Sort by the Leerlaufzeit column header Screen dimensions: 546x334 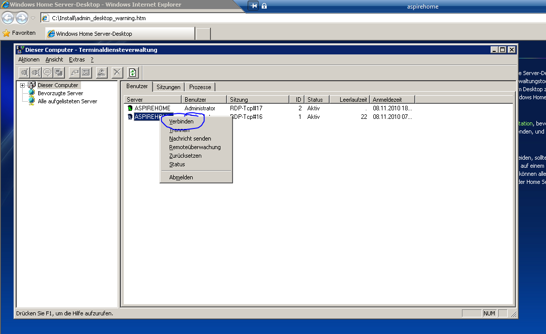pos(350,99)
